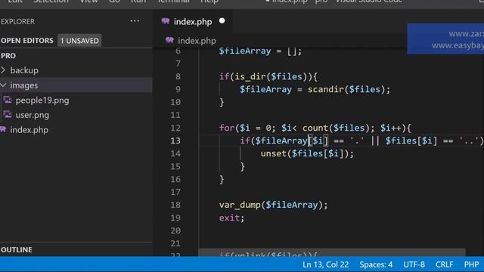Open the Explorer more actions ellipsis
The image size is (484, 272).
[x=135, y=21]
